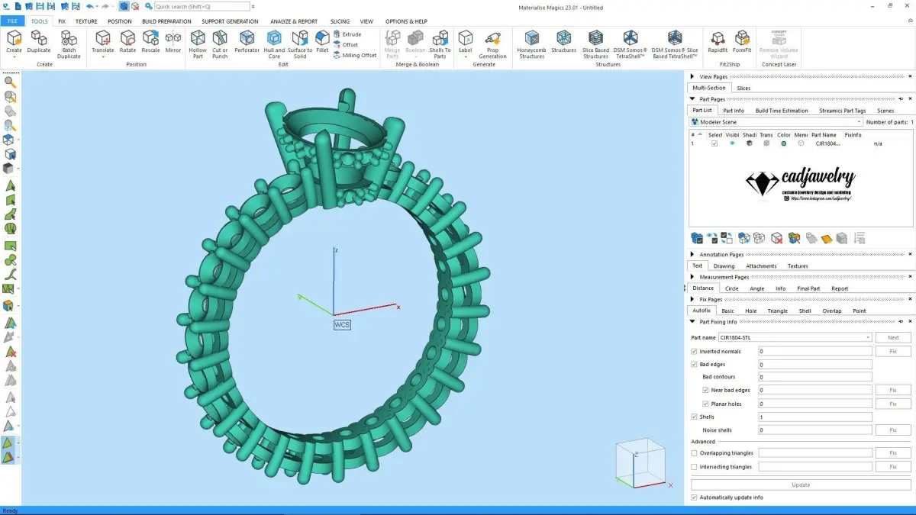Click Fix button for Noise shells
The height and width of the screenshot is (515, 916).
(893, 430)
